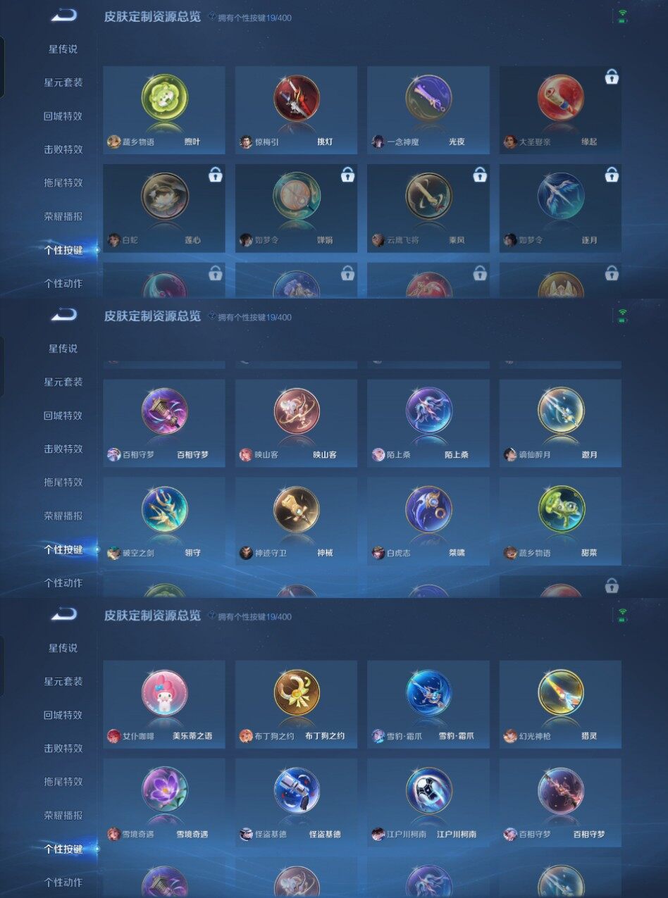Tap the lock icon on 莲心 card

[x=216, y=175]
